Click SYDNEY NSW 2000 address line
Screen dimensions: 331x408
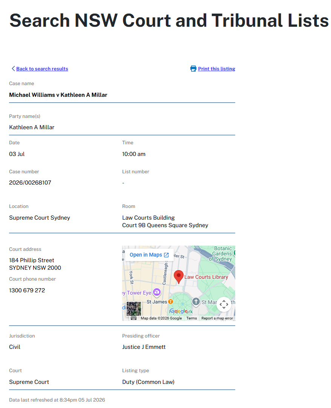click(x=35, y=268)
